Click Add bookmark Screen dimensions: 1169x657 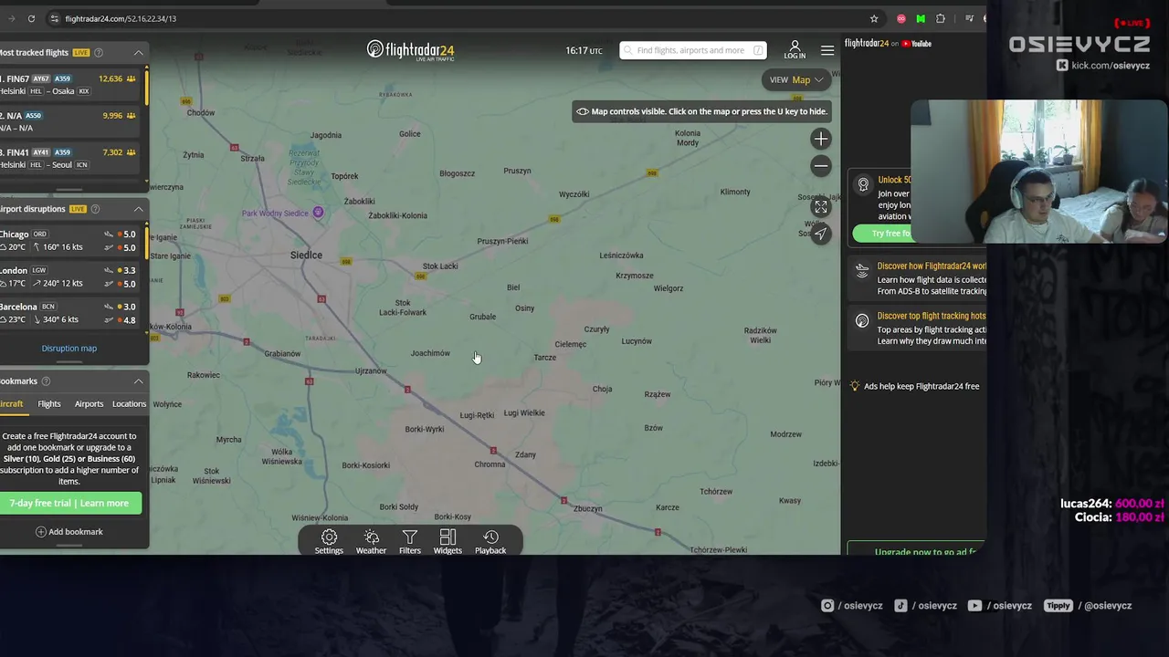tap(69, 532)
